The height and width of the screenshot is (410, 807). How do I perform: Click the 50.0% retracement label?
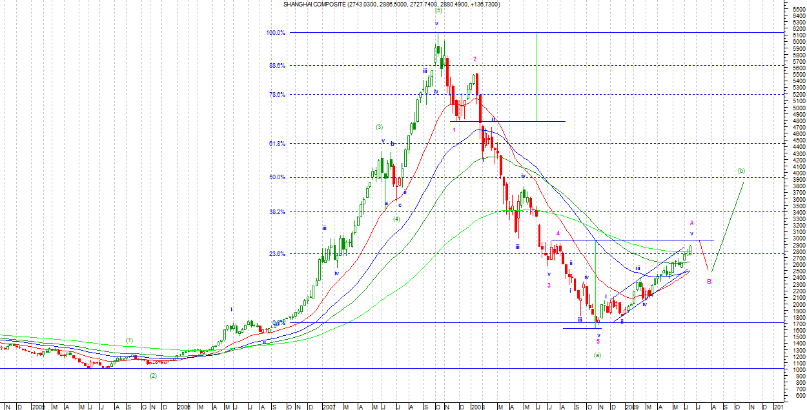tap(277, 177)
